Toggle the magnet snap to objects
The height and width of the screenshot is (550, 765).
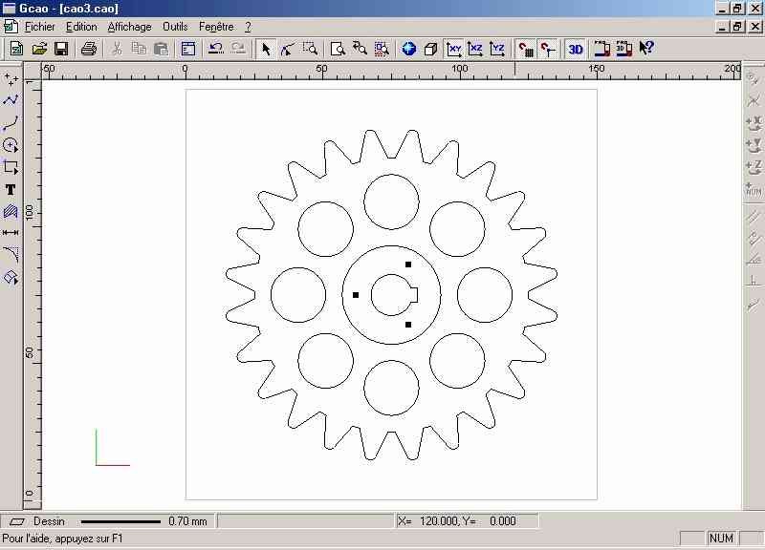coord(548,49)
